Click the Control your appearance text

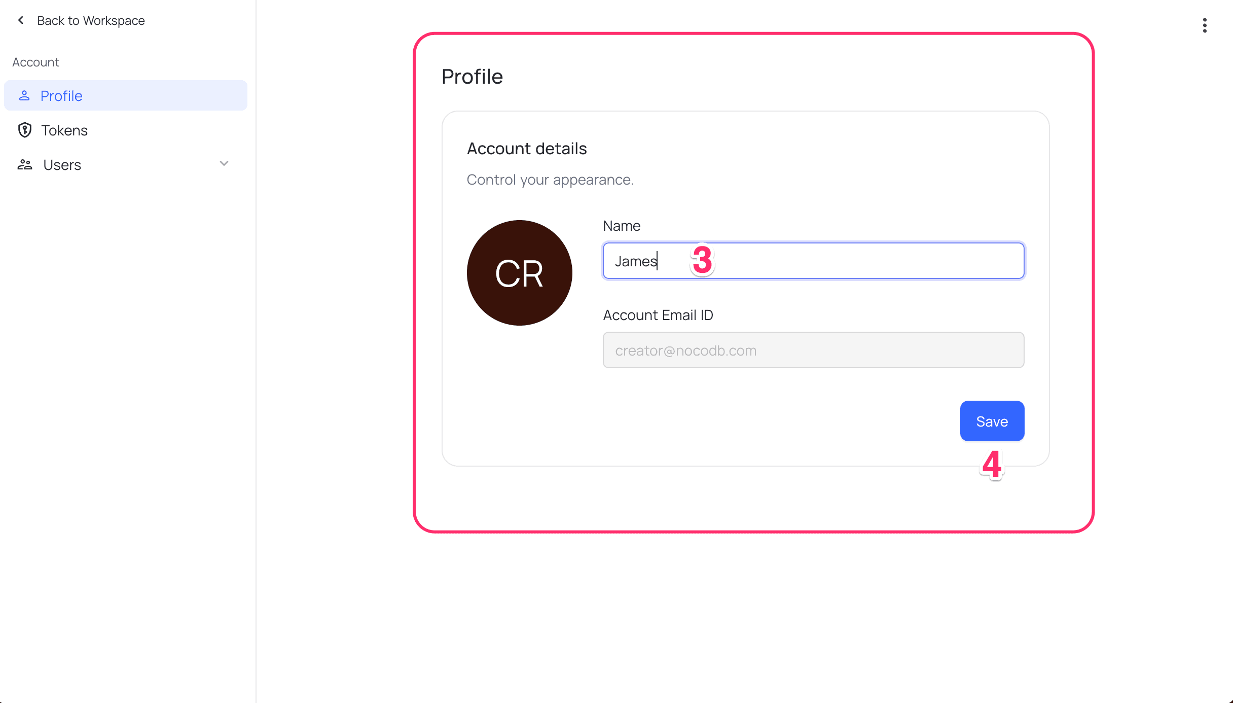point(550,179)
